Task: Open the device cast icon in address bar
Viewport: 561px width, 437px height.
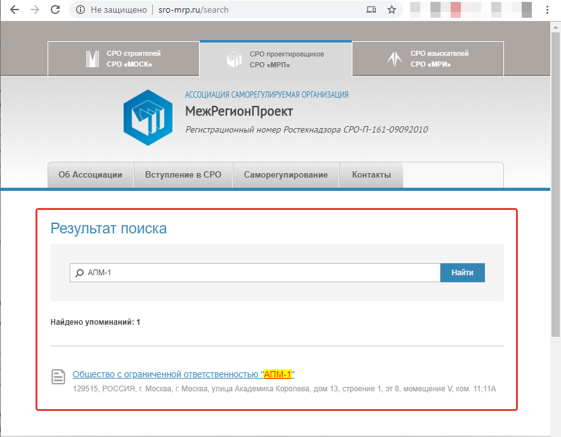Action: (x=371, y=10)
